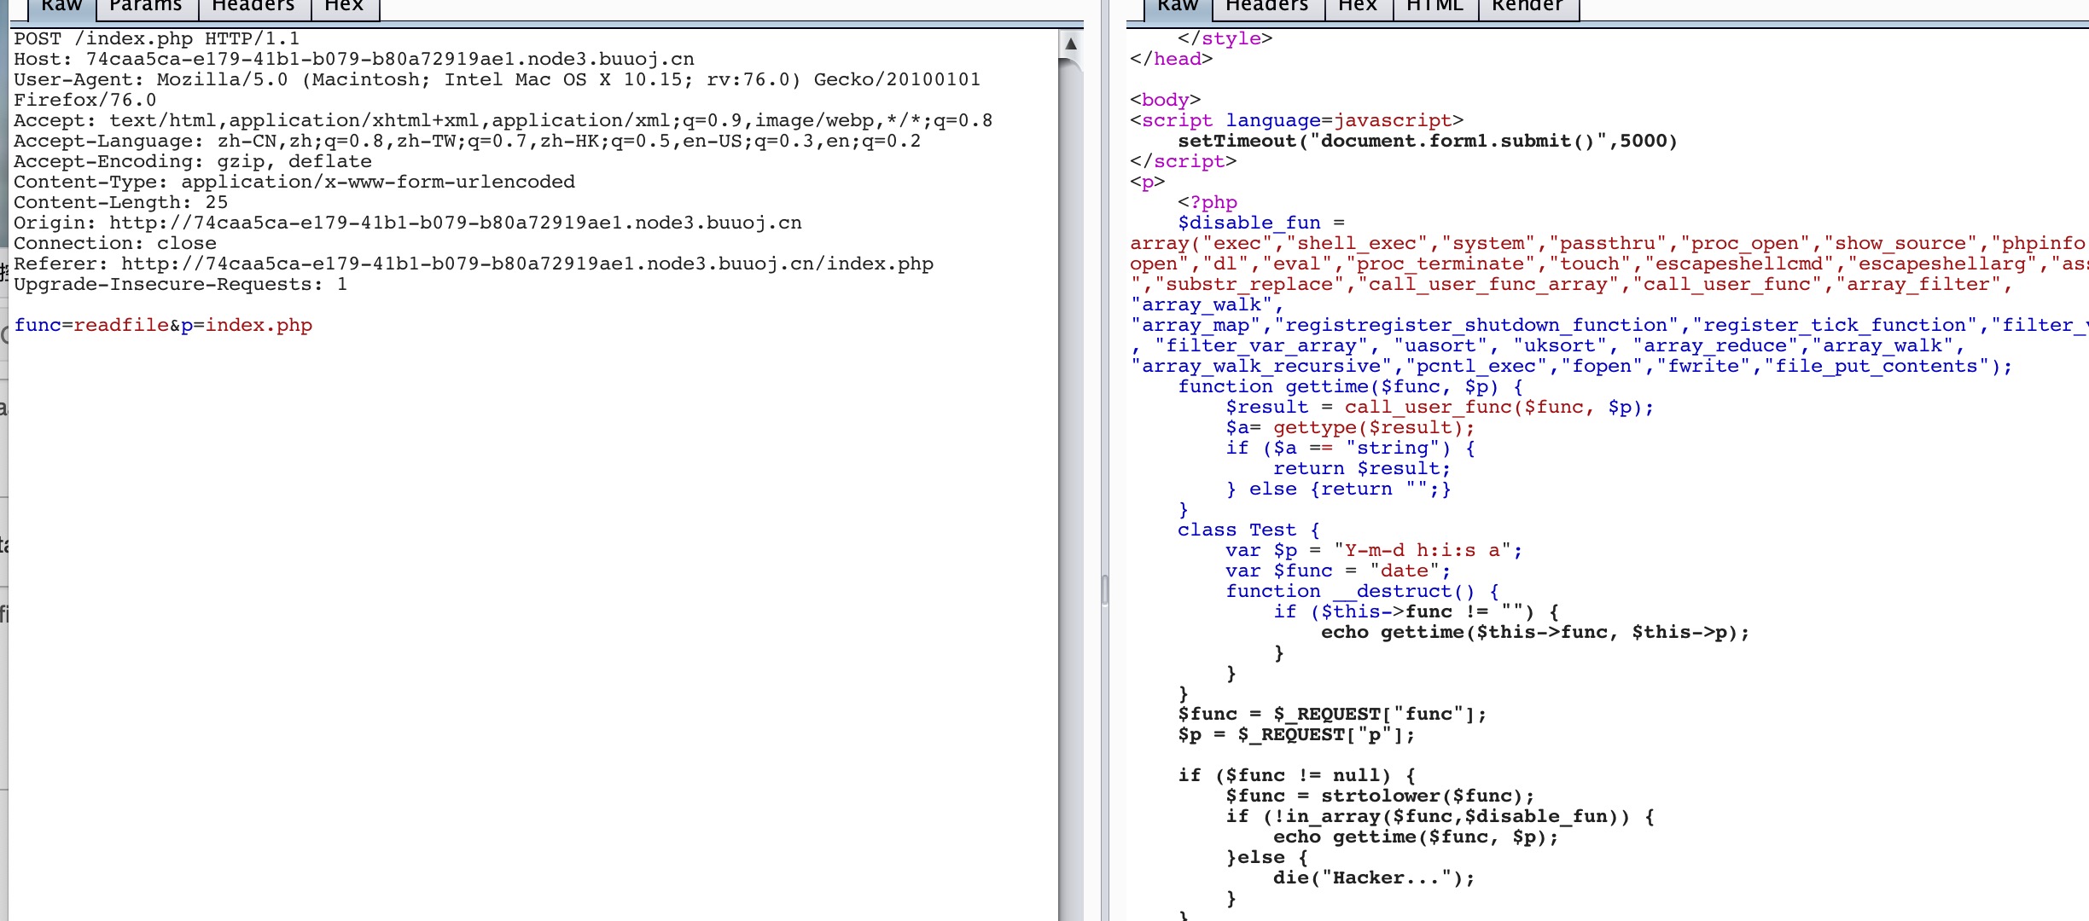The height and width of the screenshot is (921, 2089).
Task: Click the '"array_walk_recursive","pcntl_exec"' array line
Action: 1572,367
